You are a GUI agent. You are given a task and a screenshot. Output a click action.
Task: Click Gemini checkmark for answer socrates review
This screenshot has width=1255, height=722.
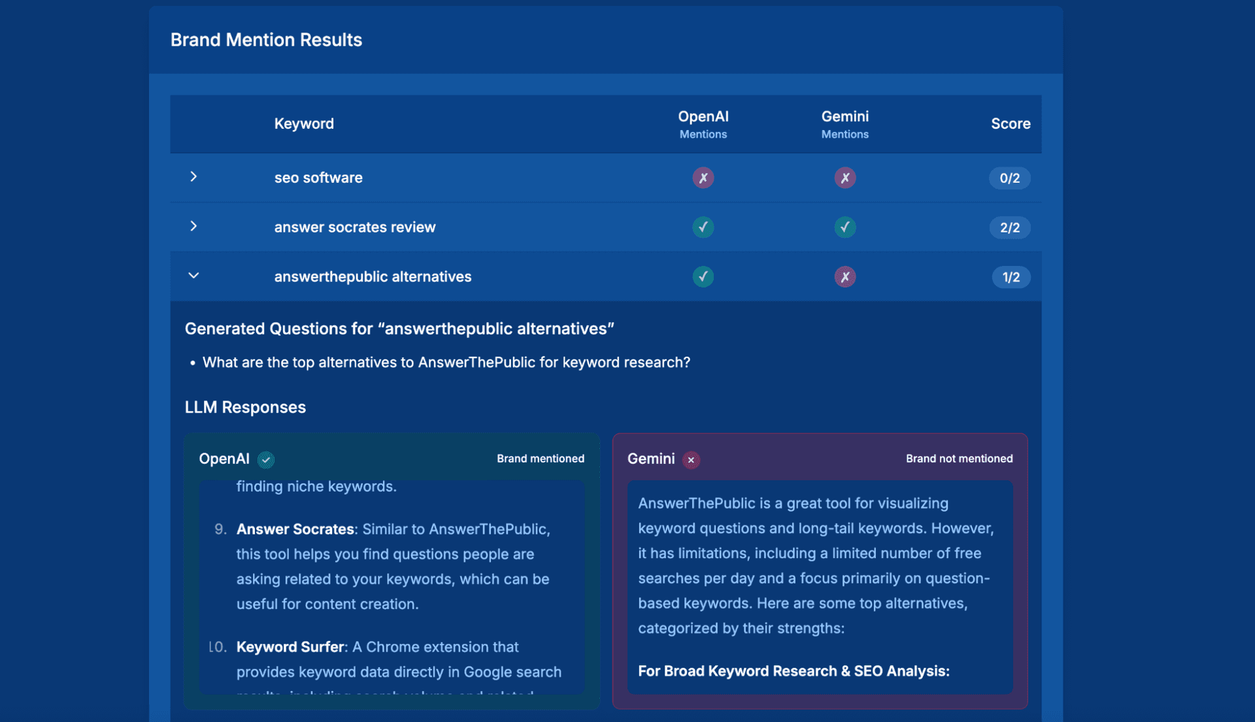pyautogui.click(x=845, y=227)
